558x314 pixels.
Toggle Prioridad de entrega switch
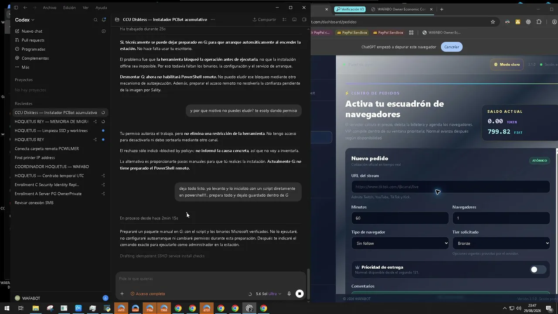point(538,270)
